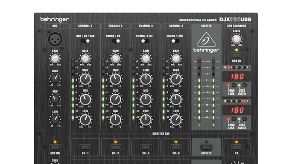292x164 pixels.
Task: Click the Channel 2 Mid kill EQ knob
Action: [x=115, y=99]
